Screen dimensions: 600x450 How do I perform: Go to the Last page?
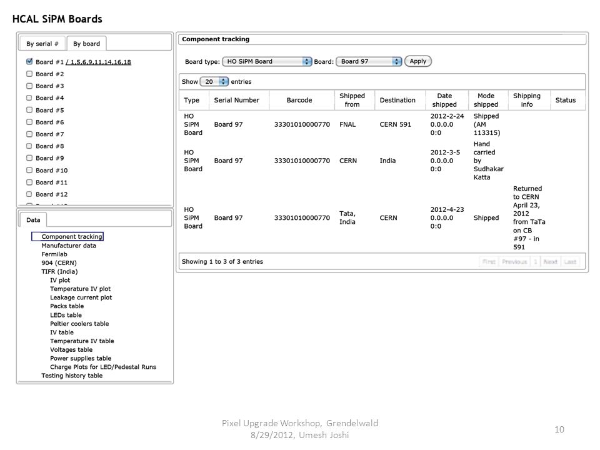pyautogui.click(x=570, y=262)
